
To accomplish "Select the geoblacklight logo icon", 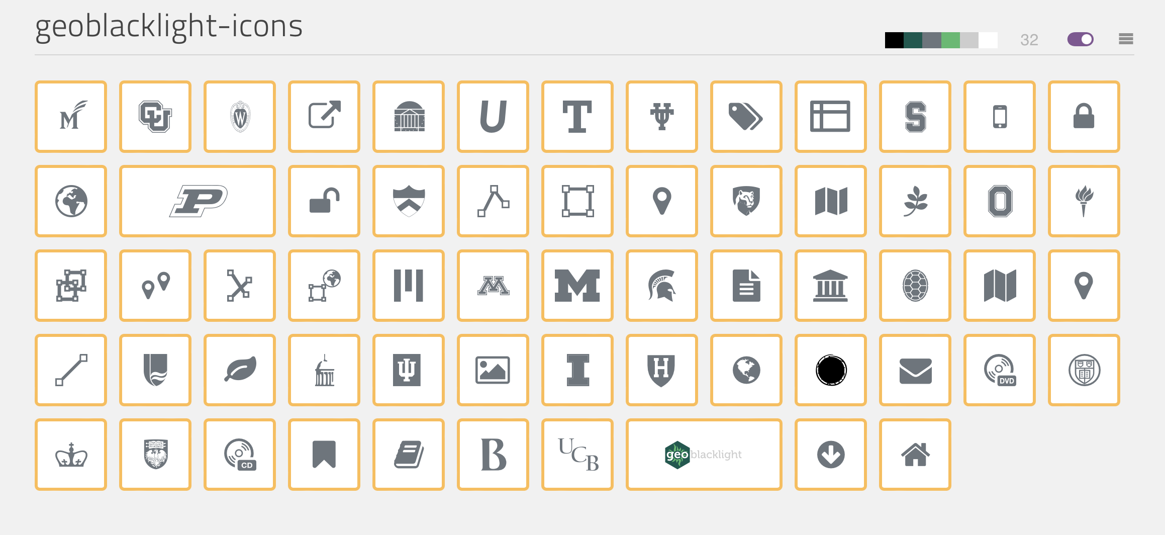I will pyautogui.click(x=704, y=455).
